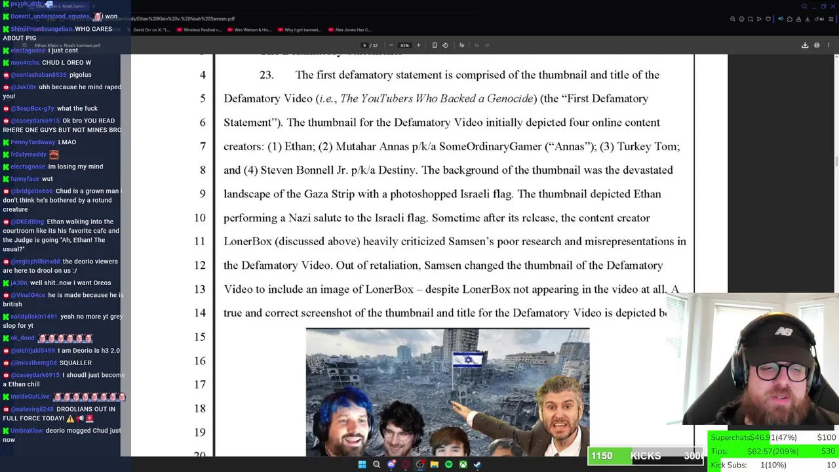The height and width of the screenshot is (472, 839).
Task: Bookmark the page with the heart icon
Action: tap(768, 19)
